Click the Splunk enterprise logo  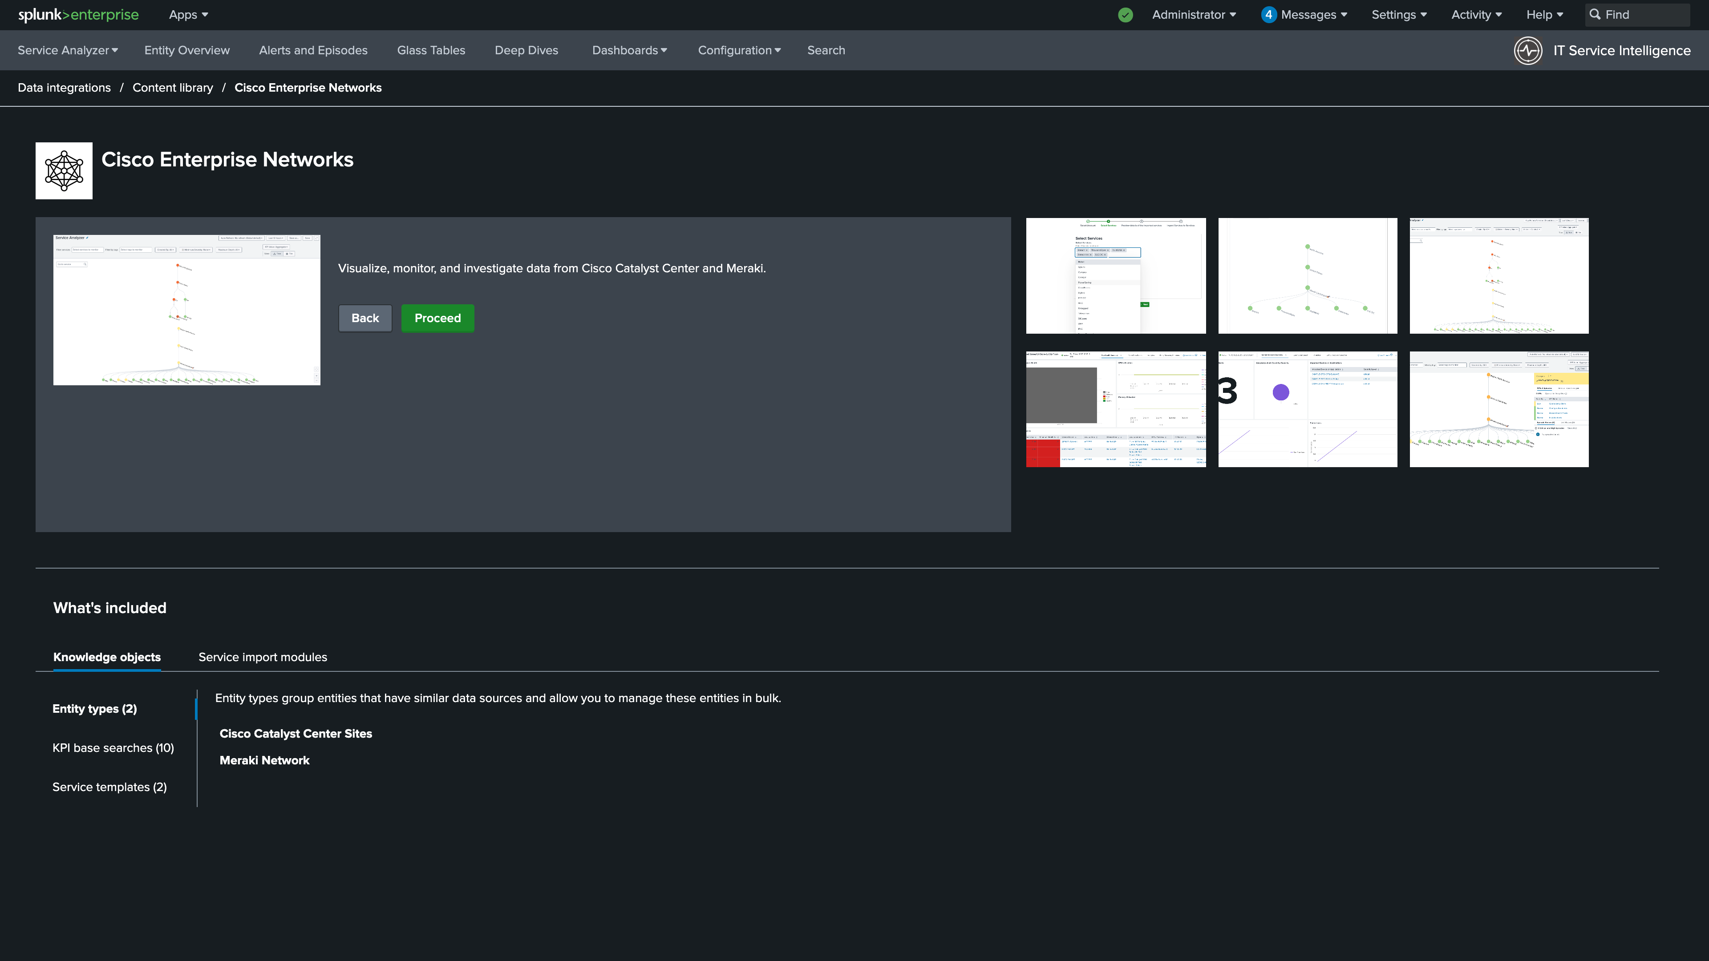click(78, 15)
